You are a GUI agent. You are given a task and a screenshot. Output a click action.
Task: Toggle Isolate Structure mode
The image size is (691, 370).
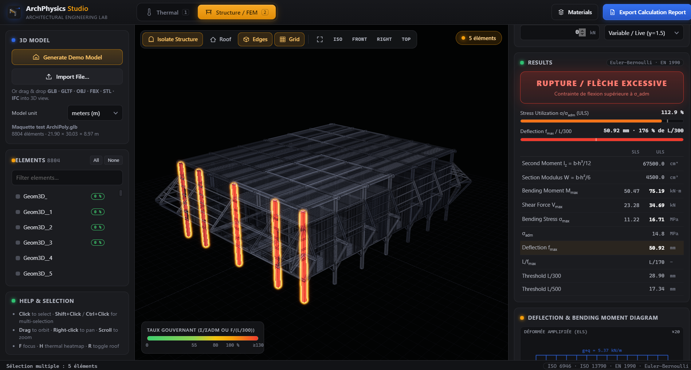(173, 39)
